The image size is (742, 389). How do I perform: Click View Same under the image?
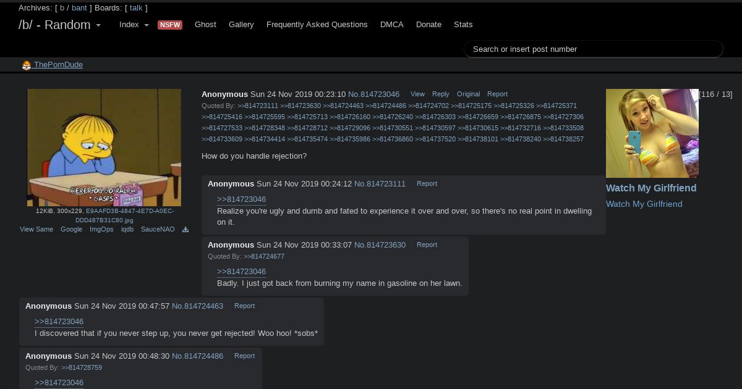coord(36,229)
